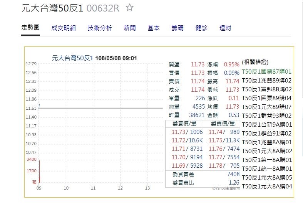Image resolution: width=303 pixels, height=203 pixels.
Task: Click the bid row 11.71/ 8731
Action: coord(187,149)
